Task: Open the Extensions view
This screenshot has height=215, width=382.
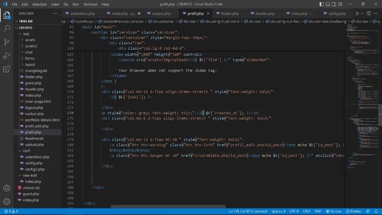Action: tap(7, 69)
